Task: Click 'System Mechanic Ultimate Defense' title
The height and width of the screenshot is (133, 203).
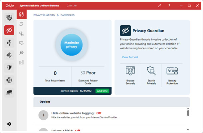Action: coord(39,6)
